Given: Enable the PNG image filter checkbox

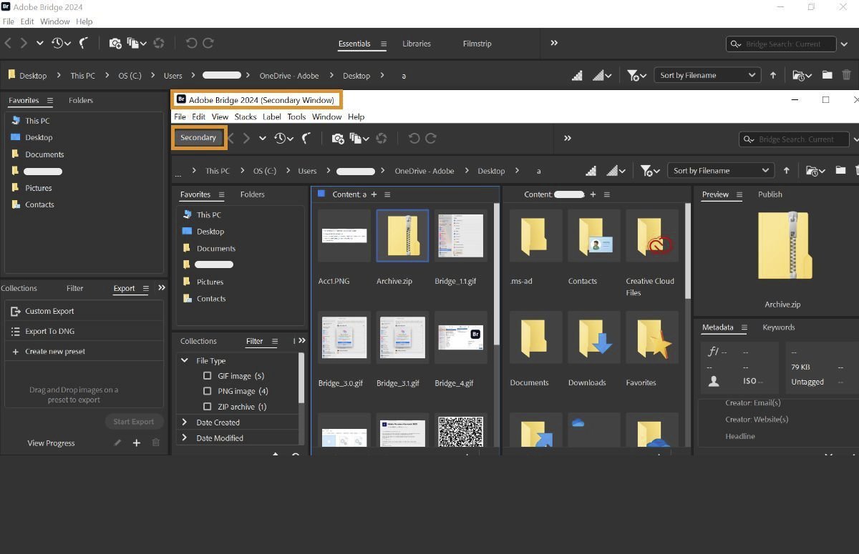Looking at the screenshot, I should coord(208,392).
